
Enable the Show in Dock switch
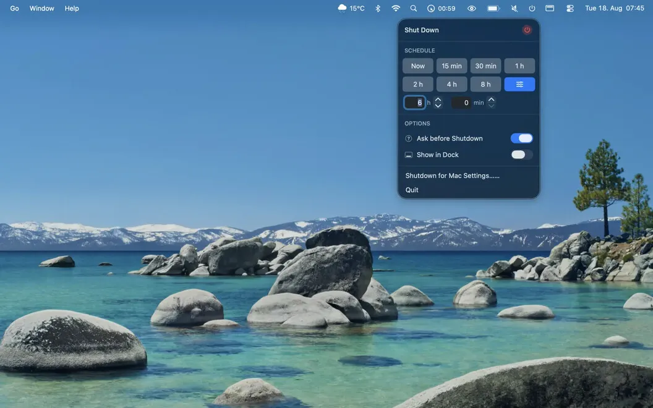coord(521,155)
